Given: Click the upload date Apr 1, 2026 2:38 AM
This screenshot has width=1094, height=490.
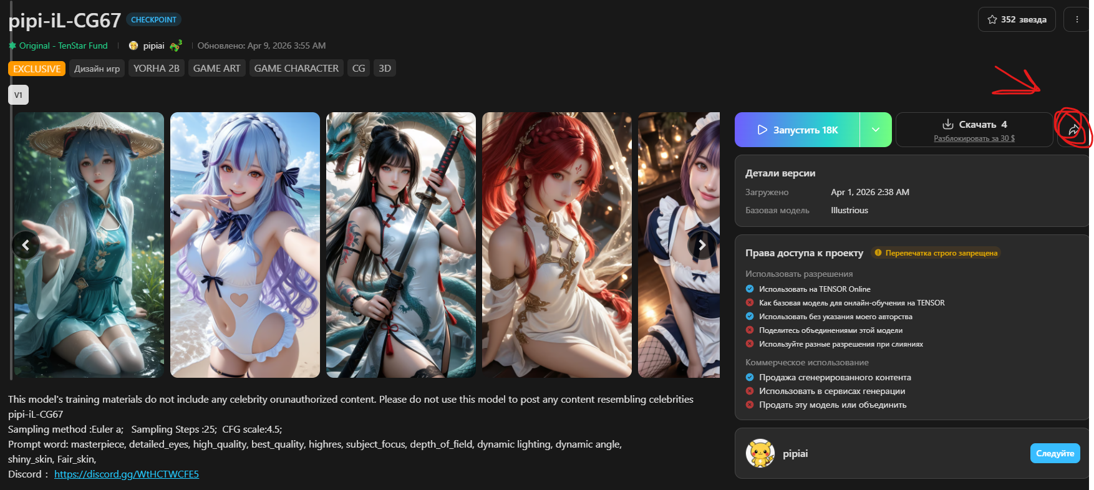Looking at the screenshot, I should coord(870,192).
